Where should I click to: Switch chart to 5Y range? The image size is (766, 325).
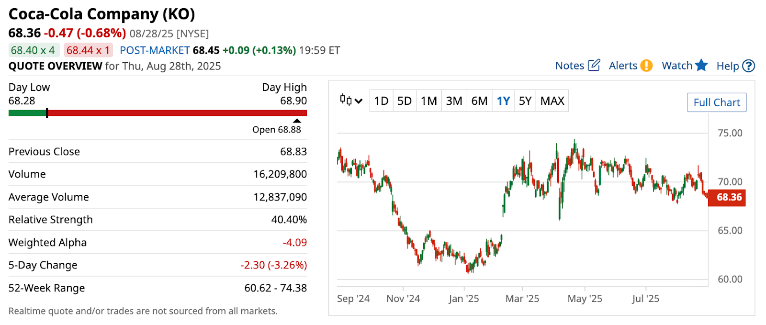[x=525, y=101]
